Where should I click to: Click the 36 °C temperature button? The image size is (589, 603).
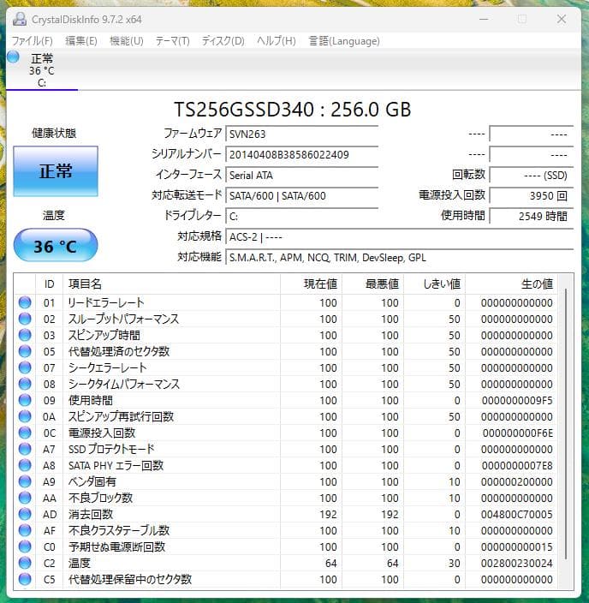point(56,246)
